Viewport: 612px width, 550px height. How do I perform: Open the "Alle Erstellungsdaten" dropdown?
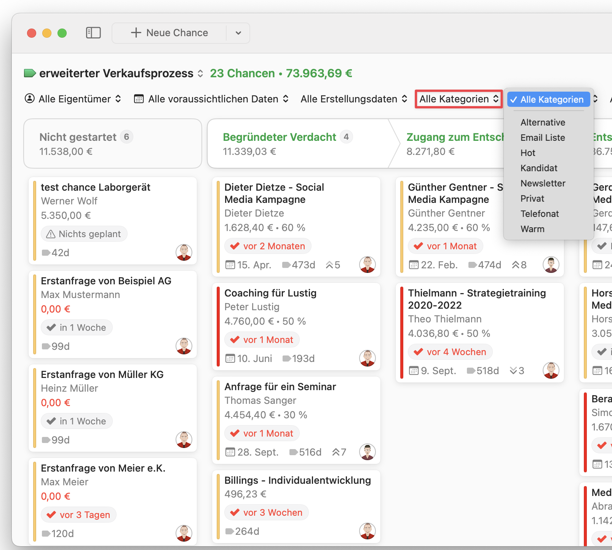(353, 99)
